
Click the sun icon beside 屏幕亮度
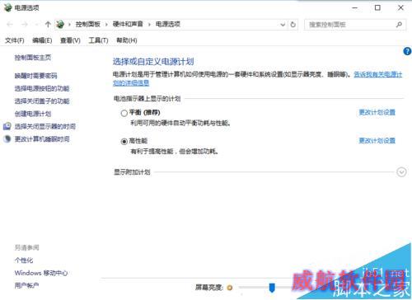point(230,288)
